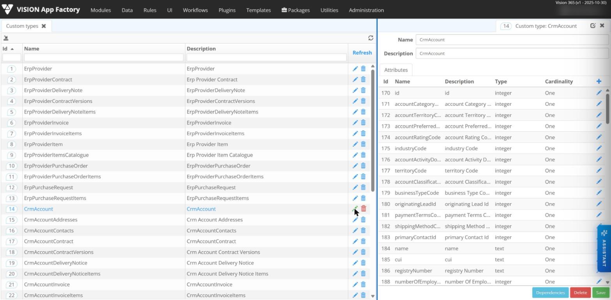Open the Modules menu

[x=101, y=10]
